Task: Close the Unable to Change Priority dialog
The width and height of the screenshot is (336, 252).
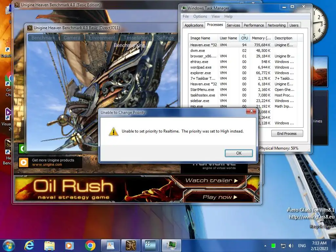Action: (251, 111)
